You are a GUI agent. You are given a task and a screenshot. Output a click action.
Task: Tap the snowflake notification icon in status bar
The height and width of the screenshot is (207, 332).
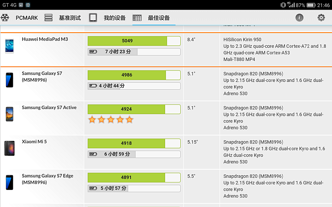(28, 5)
